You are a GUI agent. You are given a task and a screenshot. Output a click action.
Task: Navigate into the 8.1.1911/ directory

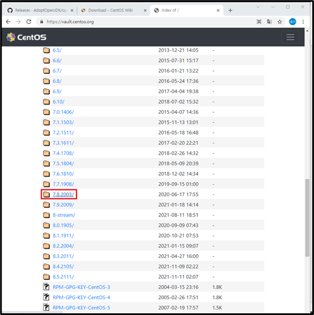pyautogui.click(x=63, y=236)
